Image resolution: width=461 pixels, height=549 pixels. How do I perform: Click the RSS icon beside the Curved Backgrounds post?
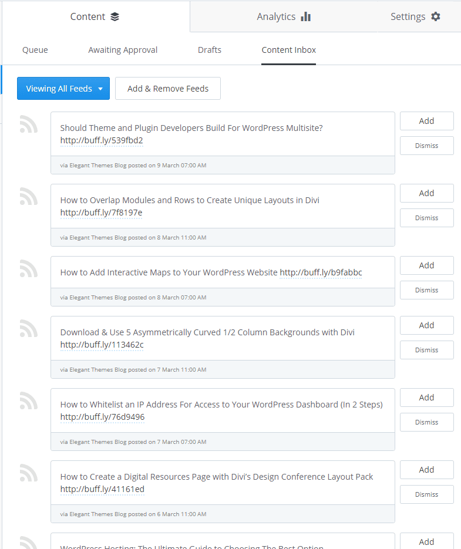(x=28, y=329)
